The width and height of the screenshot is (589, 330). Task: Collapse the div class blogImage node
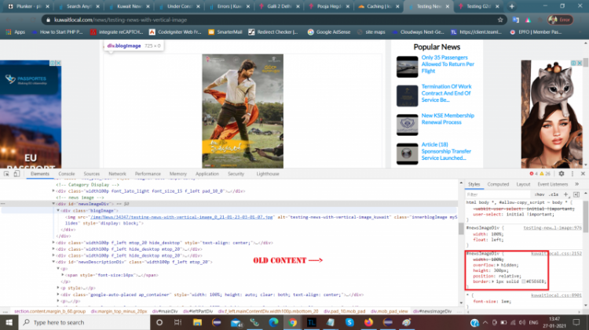click(x=58, y=210)
